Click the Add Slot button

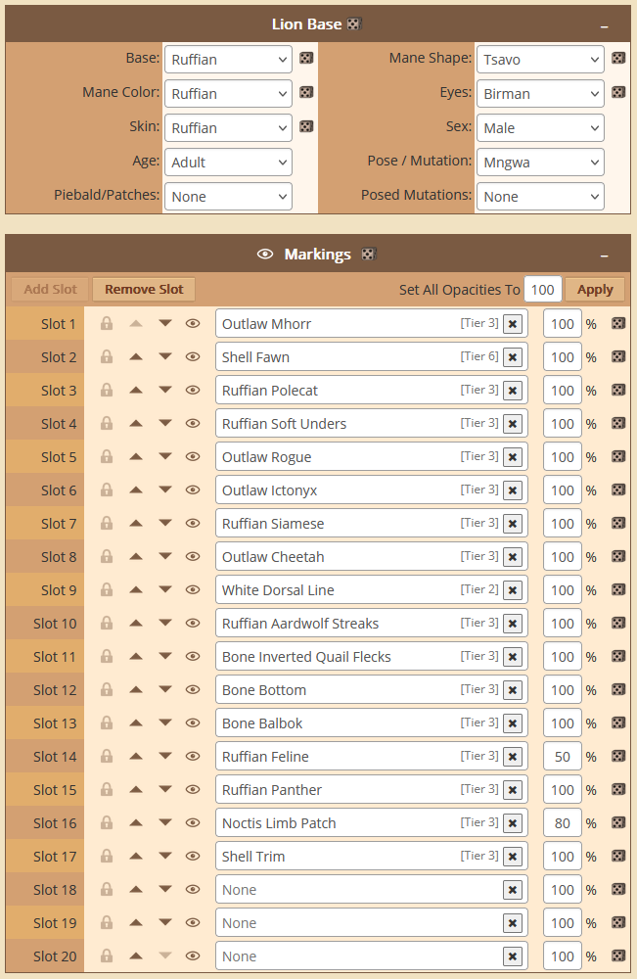pos(51,289)
